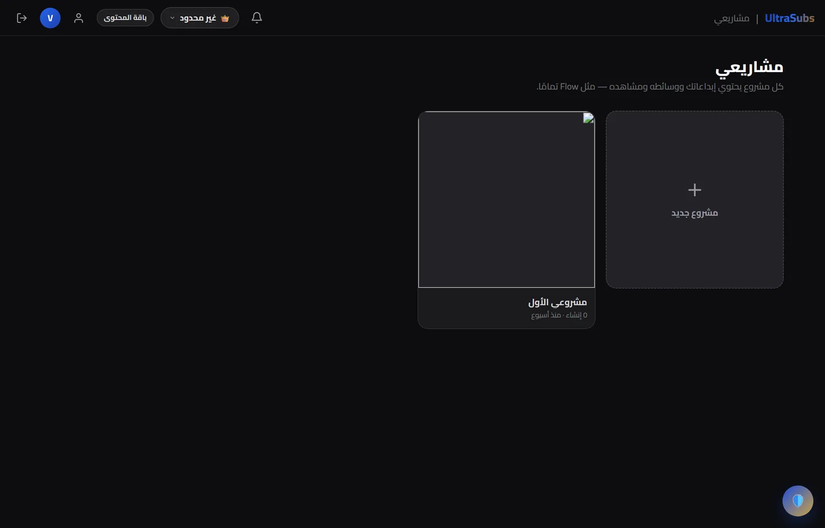Open the blue V avatar menu
825x528 pixels.
50,18
